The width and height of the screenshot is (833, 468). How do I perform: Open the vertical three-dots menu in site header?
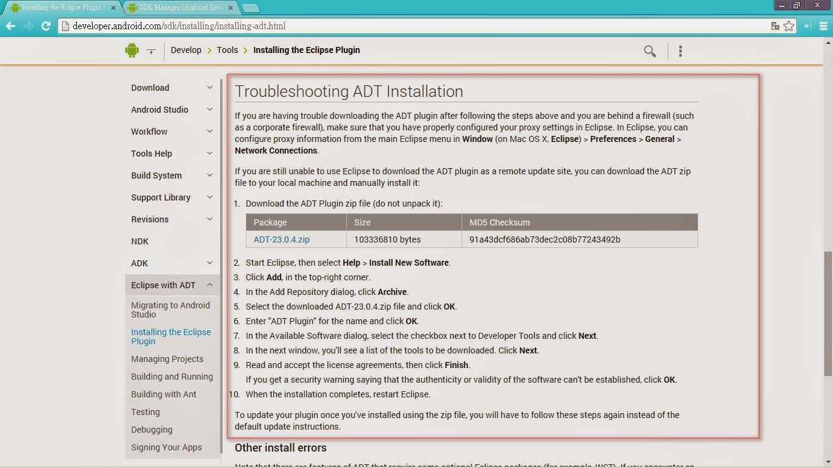(x=681, y=51)
